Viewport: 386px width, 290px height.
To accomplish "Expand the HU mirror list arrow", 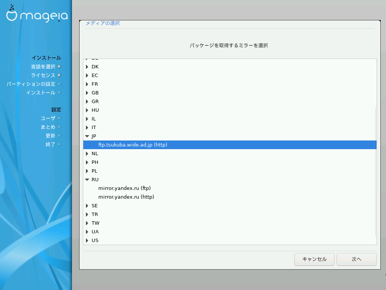I will tap(87, 110).
